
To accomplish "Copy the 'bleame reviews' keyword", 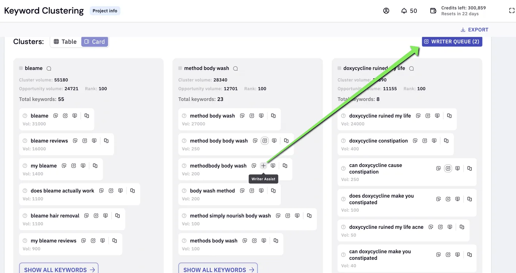I will (x=106, y=141).
